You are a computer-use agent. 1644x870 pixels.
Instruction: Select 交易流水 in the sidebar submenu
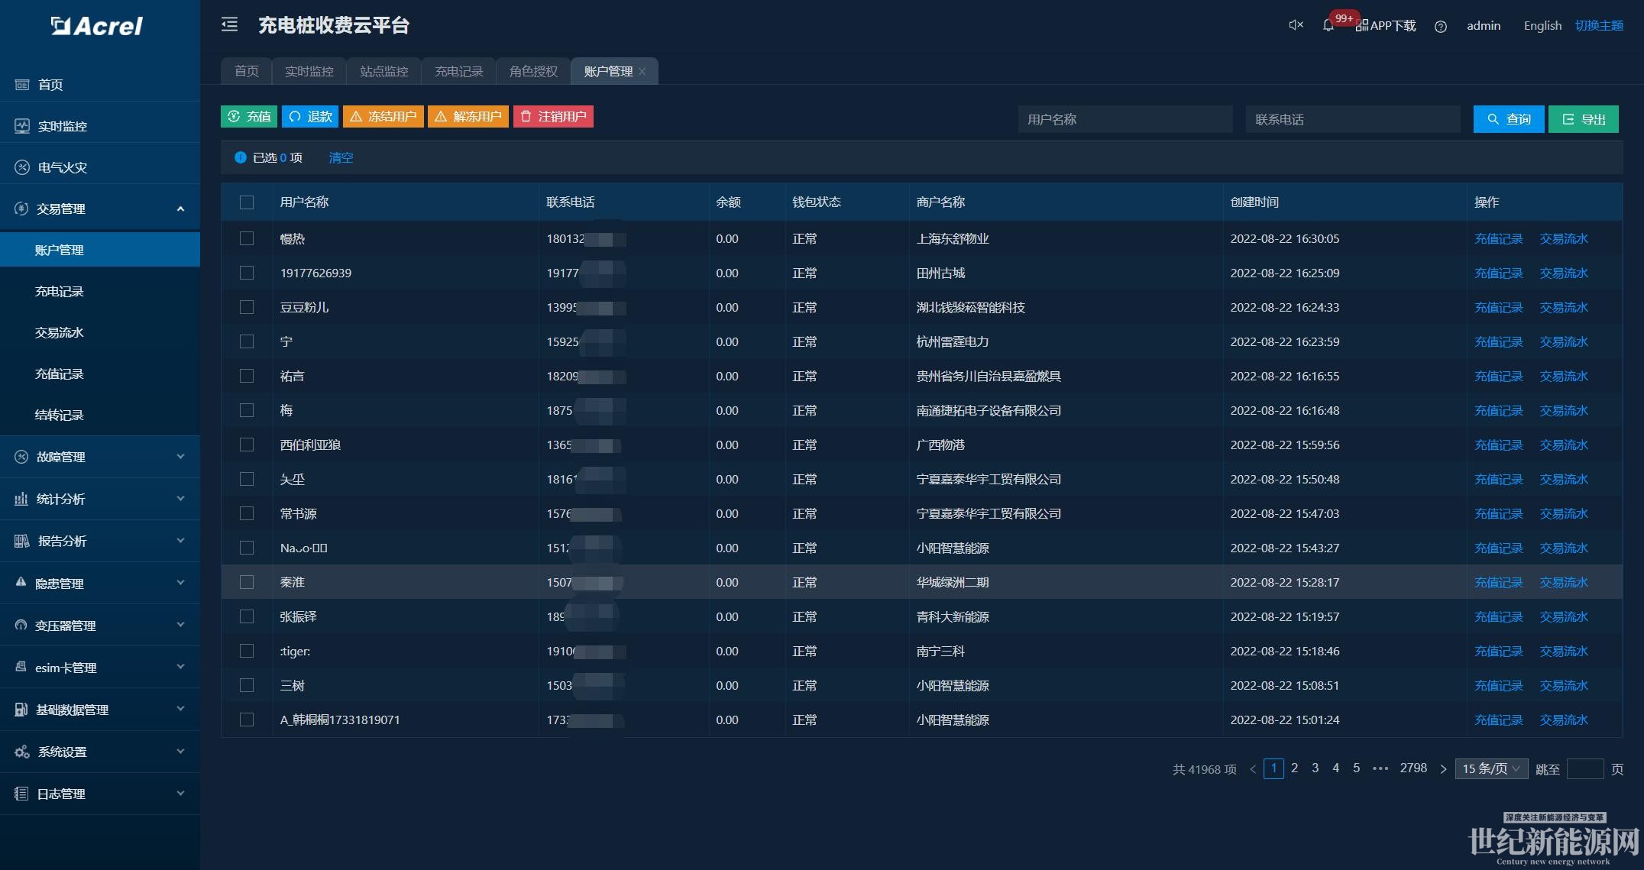[60, 332]
